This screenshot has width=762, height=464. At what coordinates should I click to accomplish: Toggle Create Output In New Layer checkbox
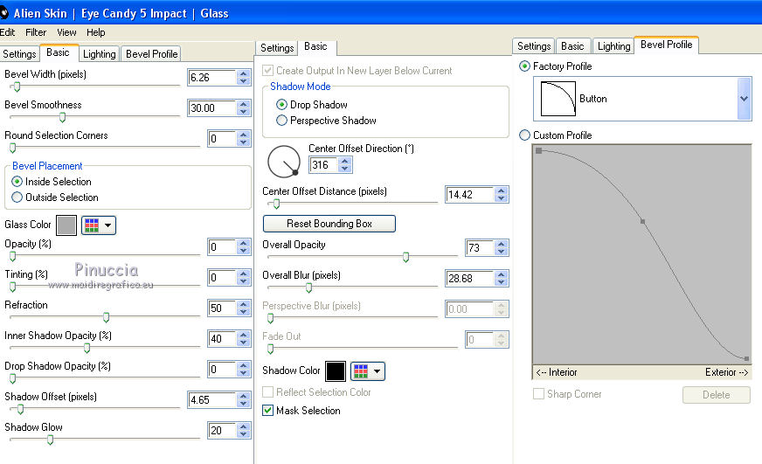267,71
